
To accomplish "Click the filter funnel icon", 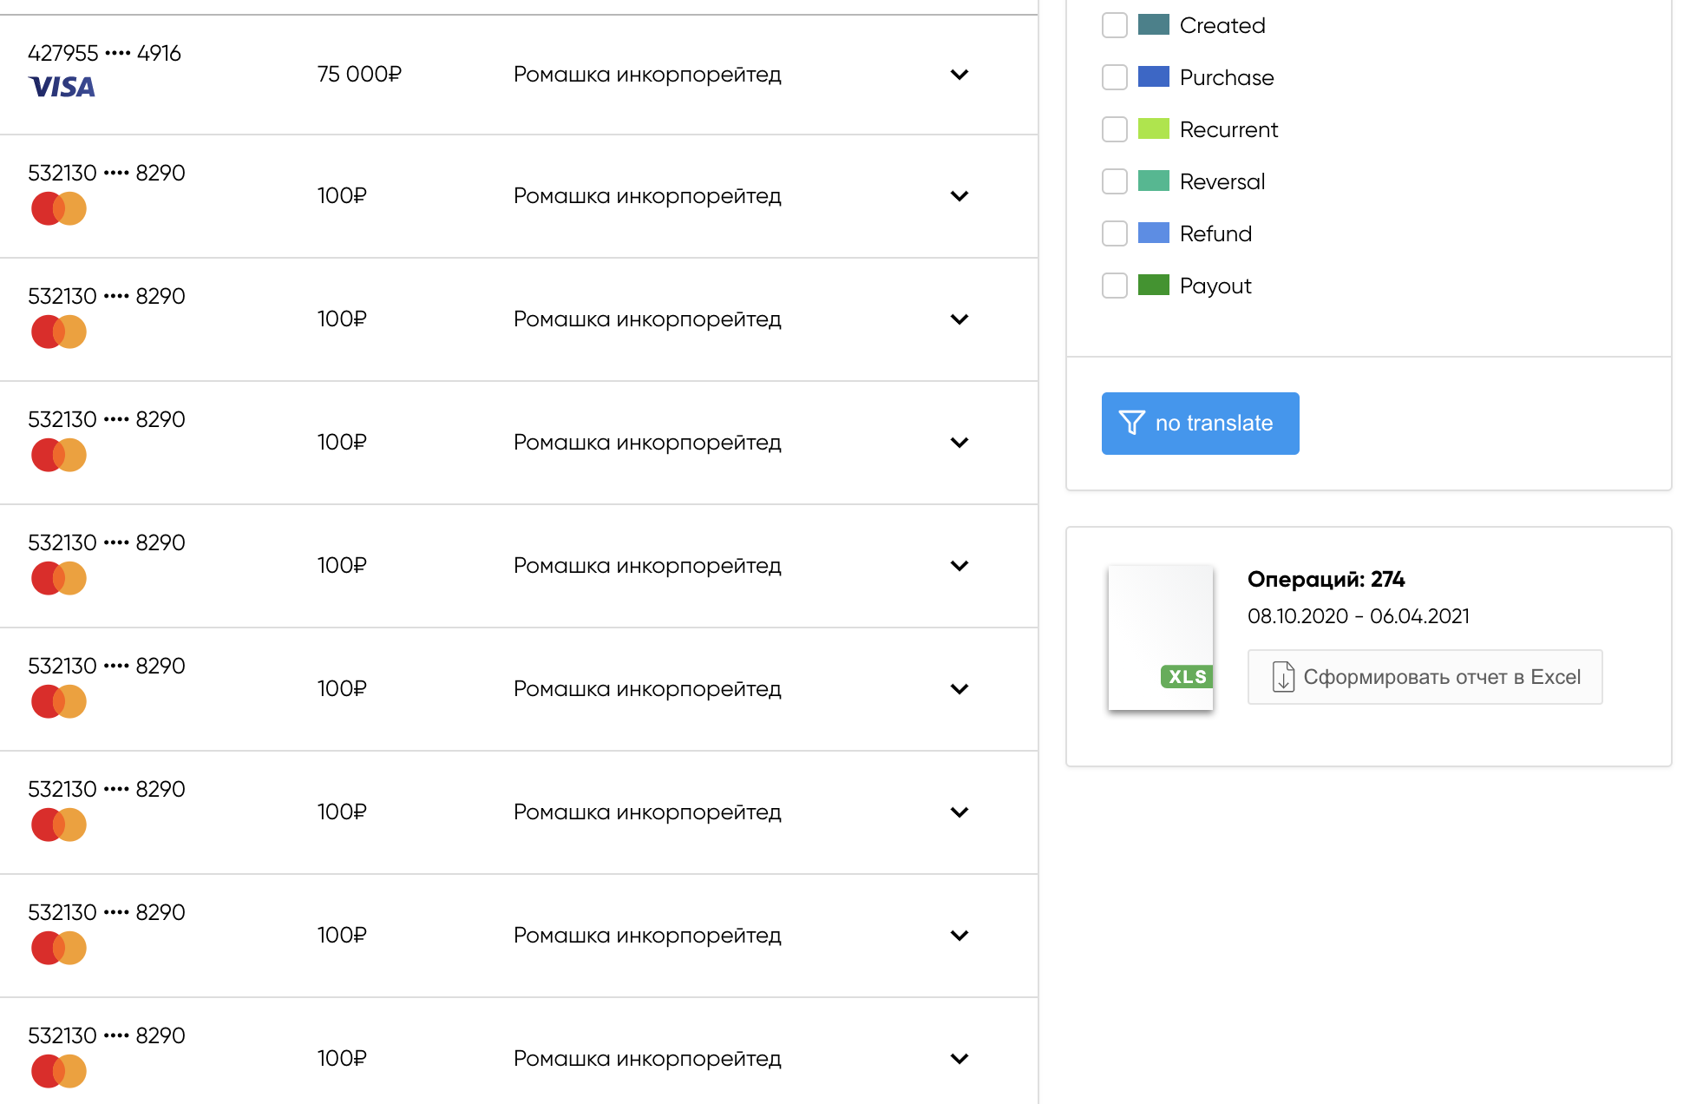I will point(1131,423).
